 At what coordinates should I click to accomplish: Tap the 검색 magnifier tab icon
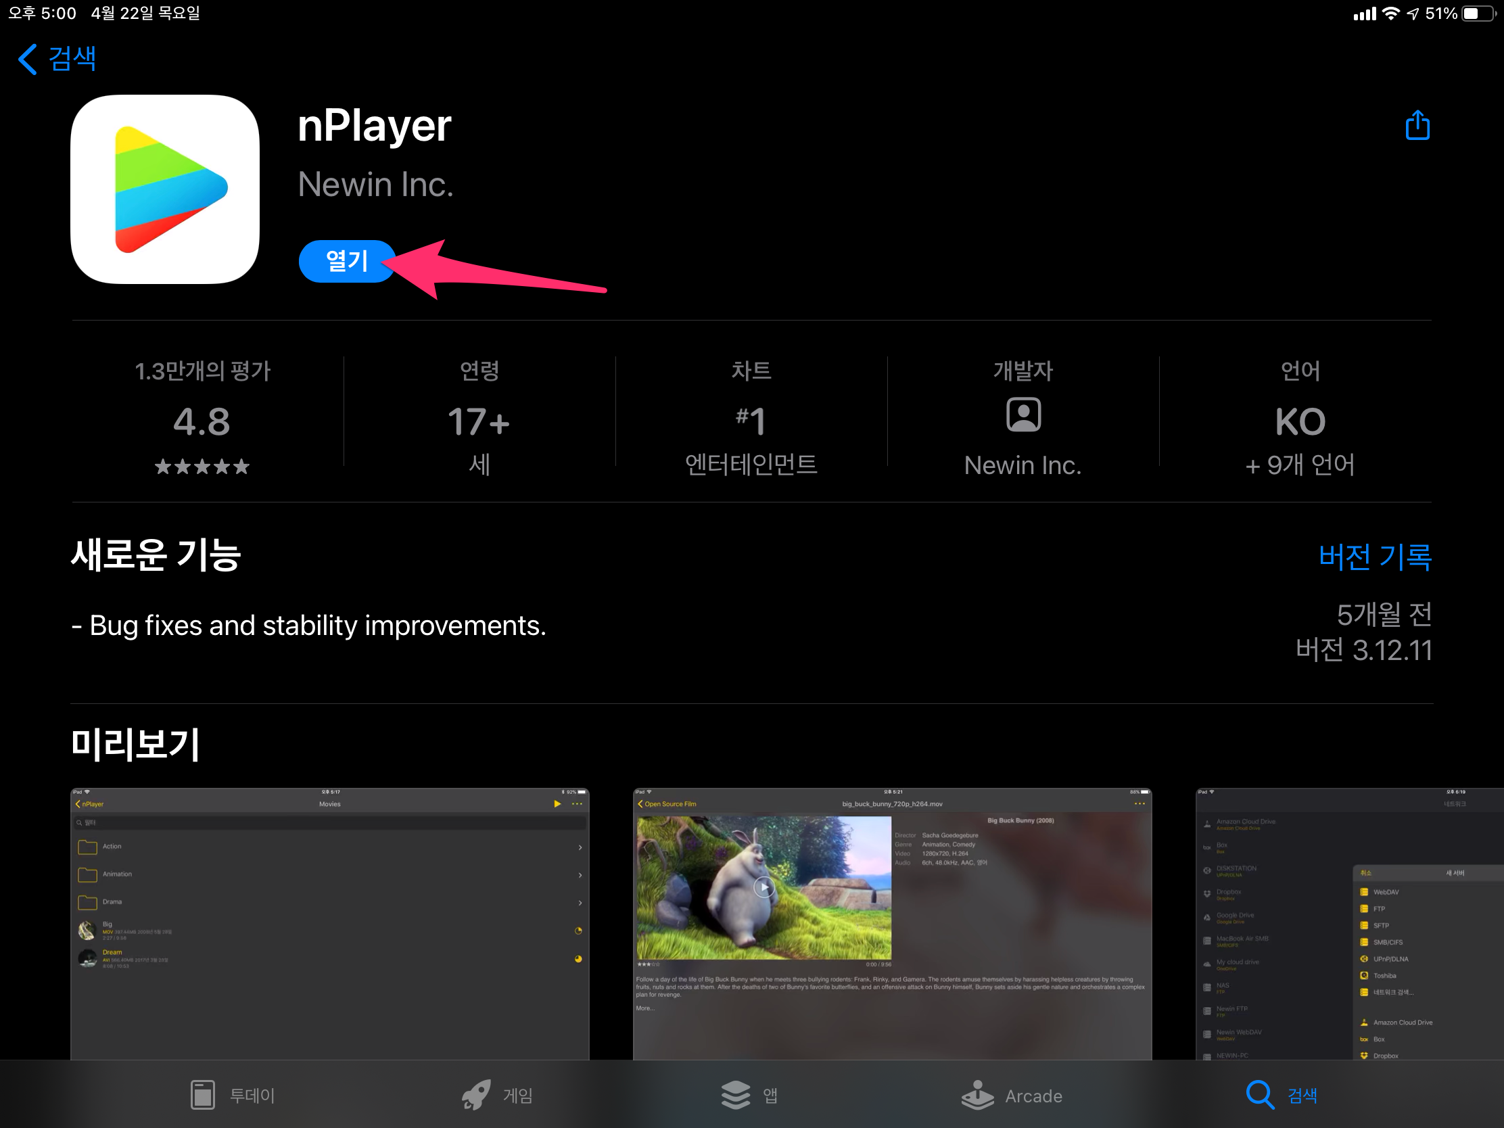coord(1259,1095)
